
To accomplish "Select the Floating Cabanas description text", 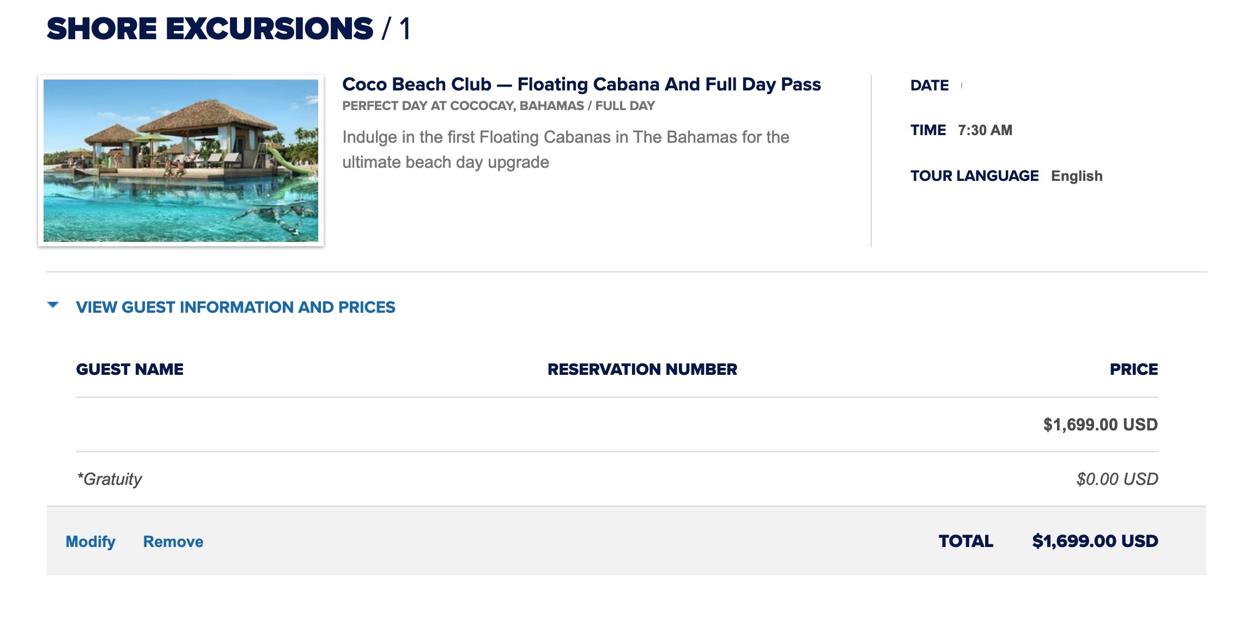I will pyautogui.click(x=566, y=149).
